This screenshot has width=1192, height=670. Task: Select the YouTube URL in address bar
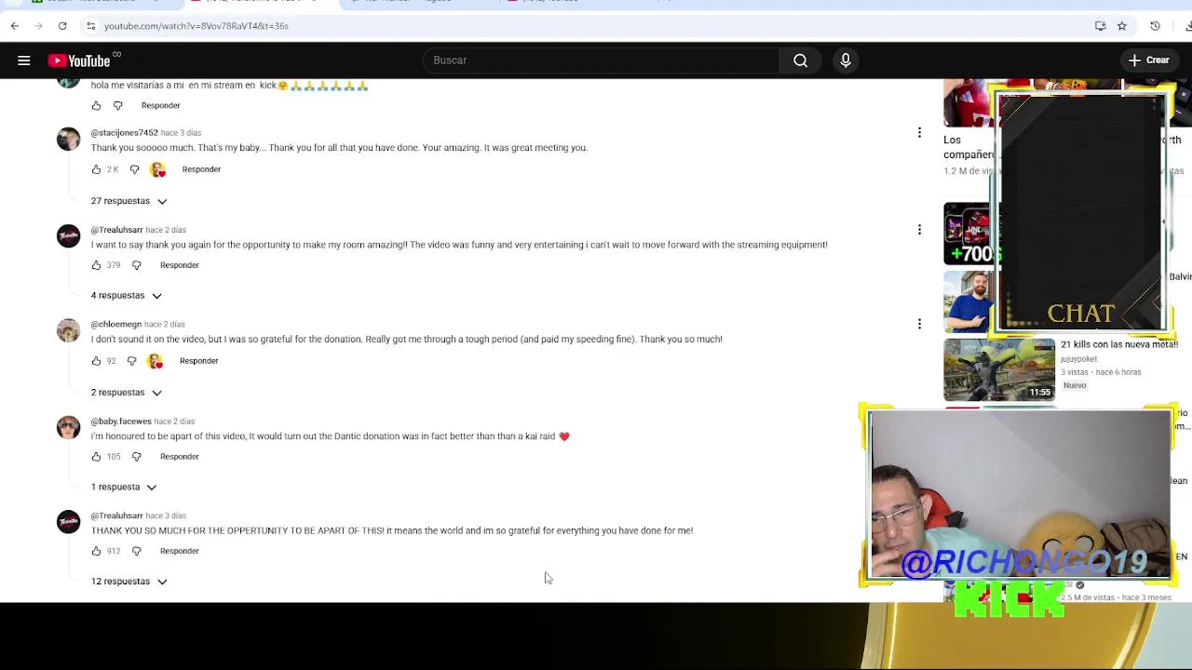coord(196,26)
